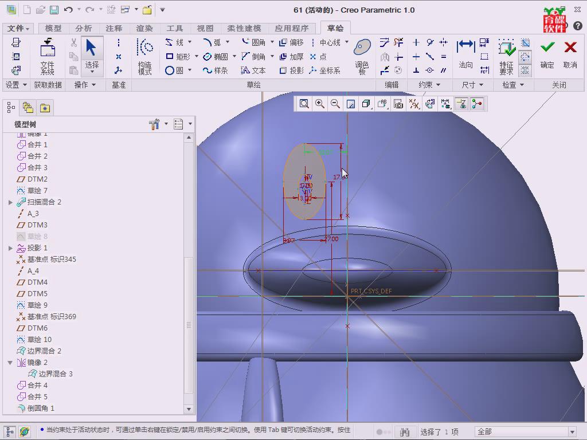This screenshot has height=440, width=587.
Task: Open the 应用程序 ribbon tab
Action: pyautogui.click(x=292, y=28)
